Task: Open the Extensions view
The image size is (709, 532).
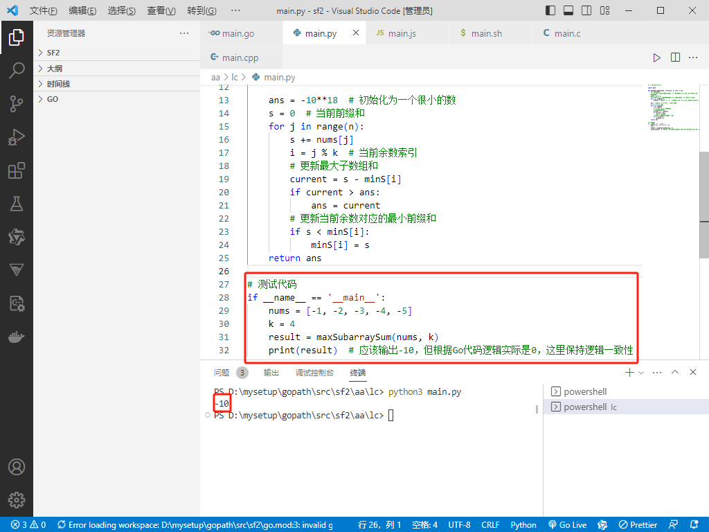Action: pyautogui.click(x=17, y=170)
